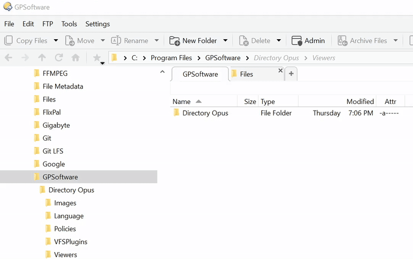Screen dimensions: 413x259
Task: Switch to the GPSoftware folder tab
Action: (x=200, y=74)
